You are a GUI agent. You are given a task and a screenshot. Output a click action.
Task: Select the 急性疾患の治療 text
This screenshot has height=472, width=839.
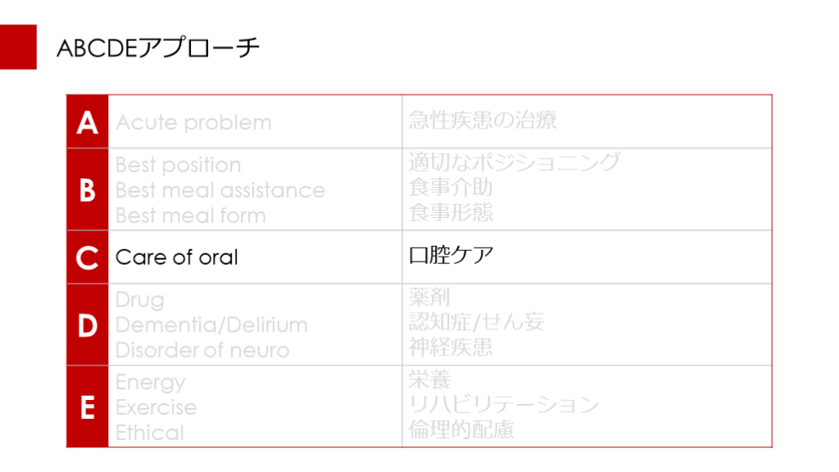pyautogui.click(x=483, y=121)
